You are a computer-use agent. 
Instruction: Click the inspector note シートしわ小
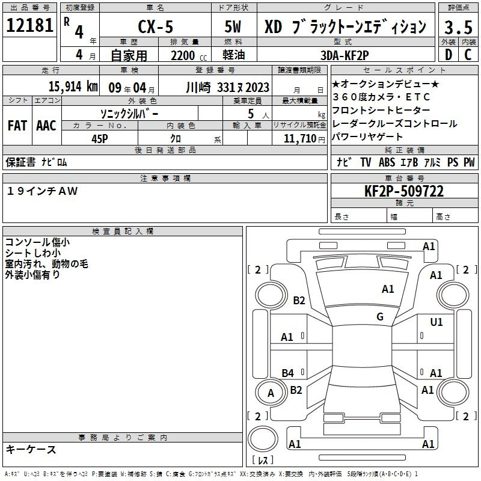[33, 253]
